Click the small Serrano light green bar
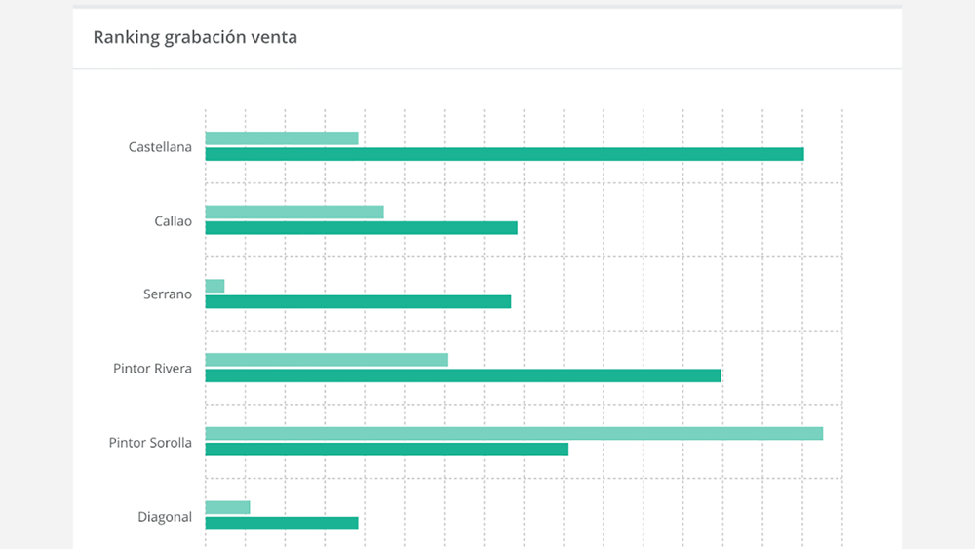 214,286
